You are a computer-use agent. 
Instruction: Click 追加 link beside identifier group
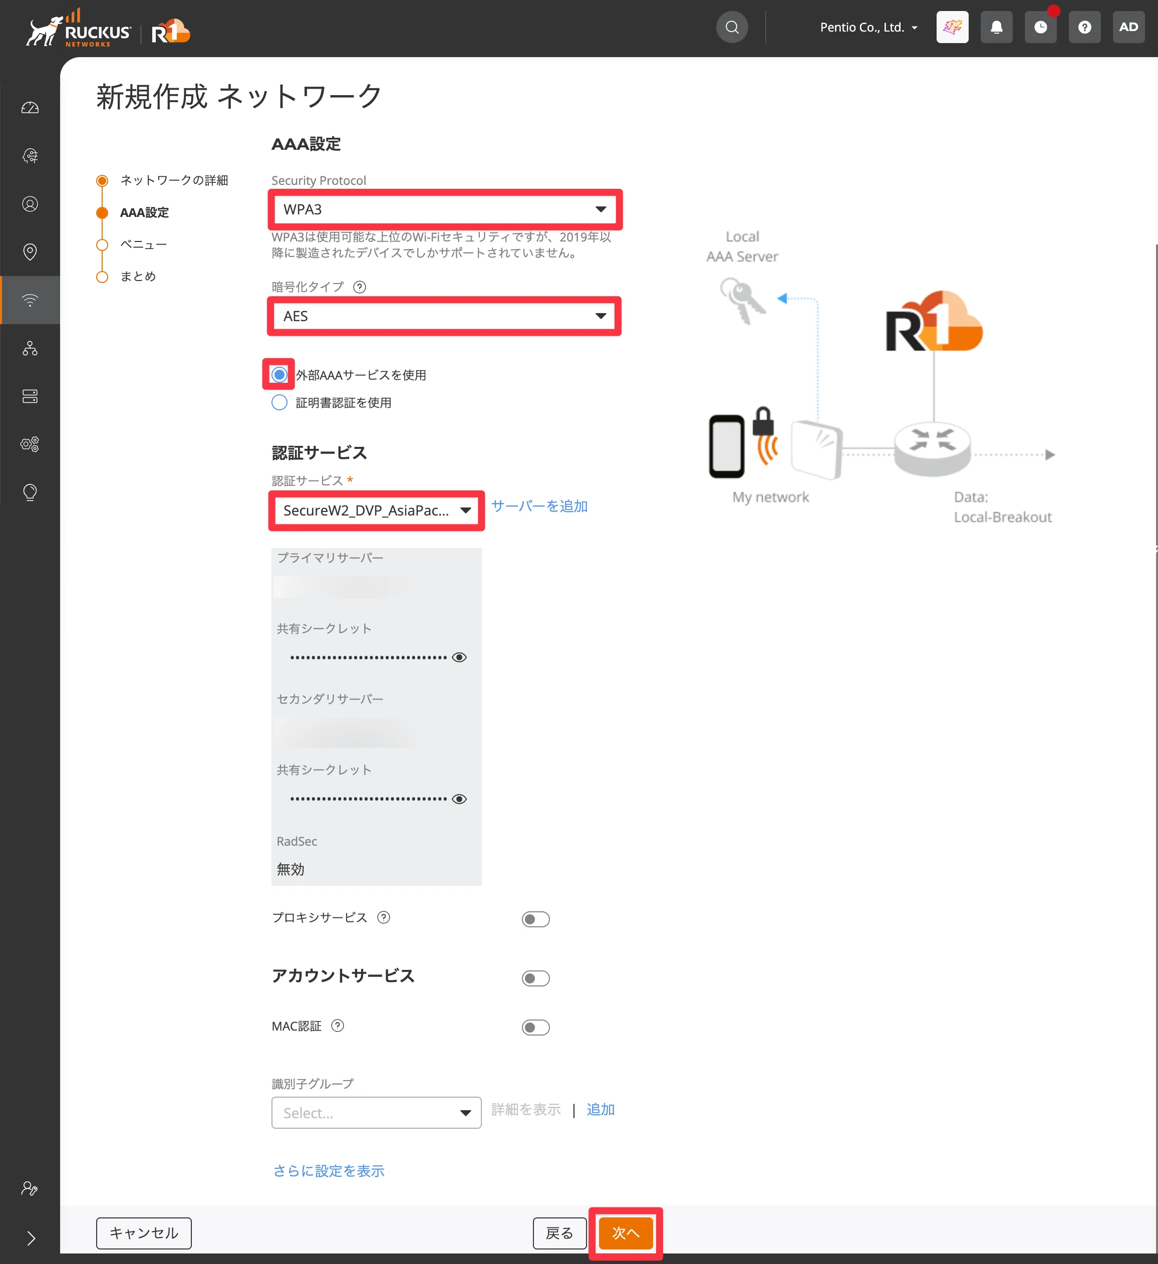[x=600, y=1110]
